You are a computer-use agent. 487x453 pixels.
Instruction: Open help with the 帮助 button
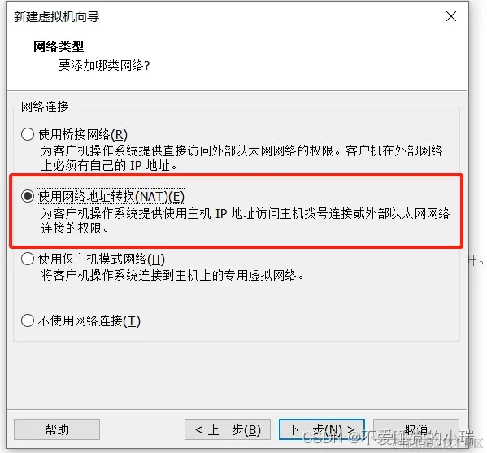[x=57, y=429]
